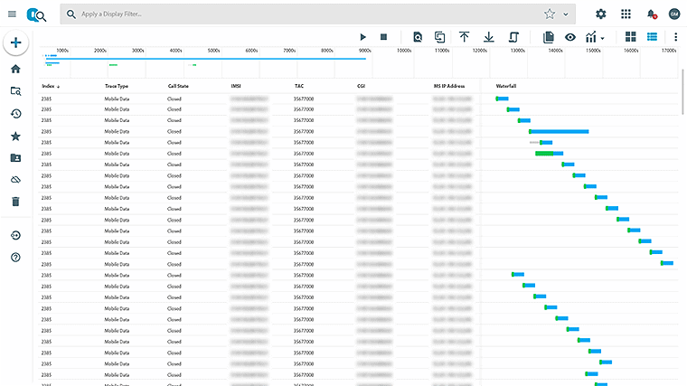687x386 pixels.
Task: Open the hamburger navigation menu
Action: coord(12,14)
